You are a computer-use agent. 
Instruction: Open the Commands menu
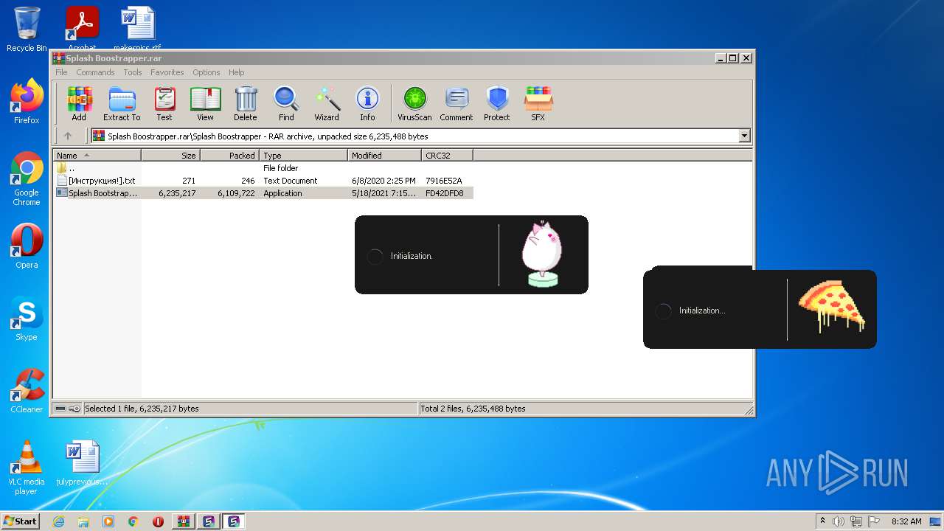95,72
